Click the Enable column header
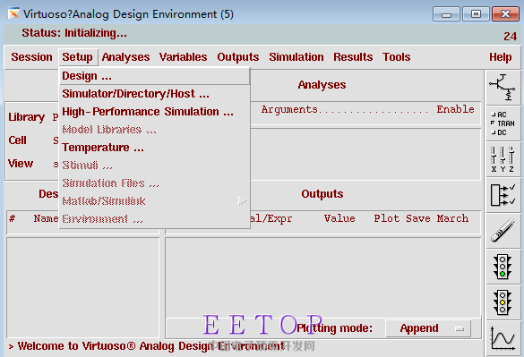This screenshot has height=357, width=524. pos(456,109)
